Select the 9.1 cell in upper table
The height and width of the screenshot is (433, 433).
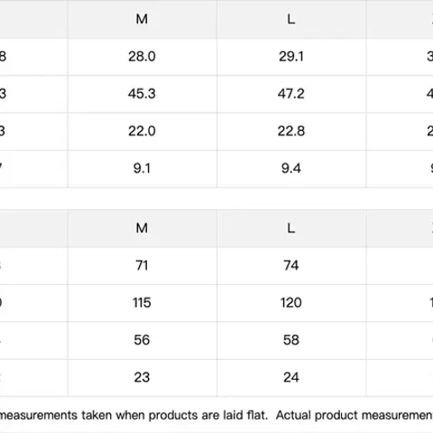click(x=142, y=169)
